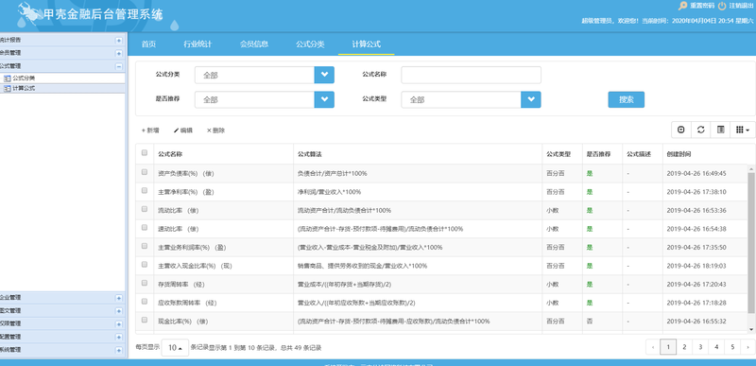
Task: Click page 1 in pagination
Action: (x=668, y=347)
